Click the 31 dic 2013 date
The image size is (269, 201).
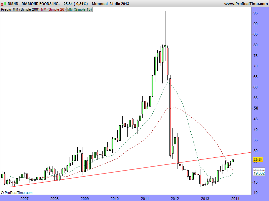point(119,4)
